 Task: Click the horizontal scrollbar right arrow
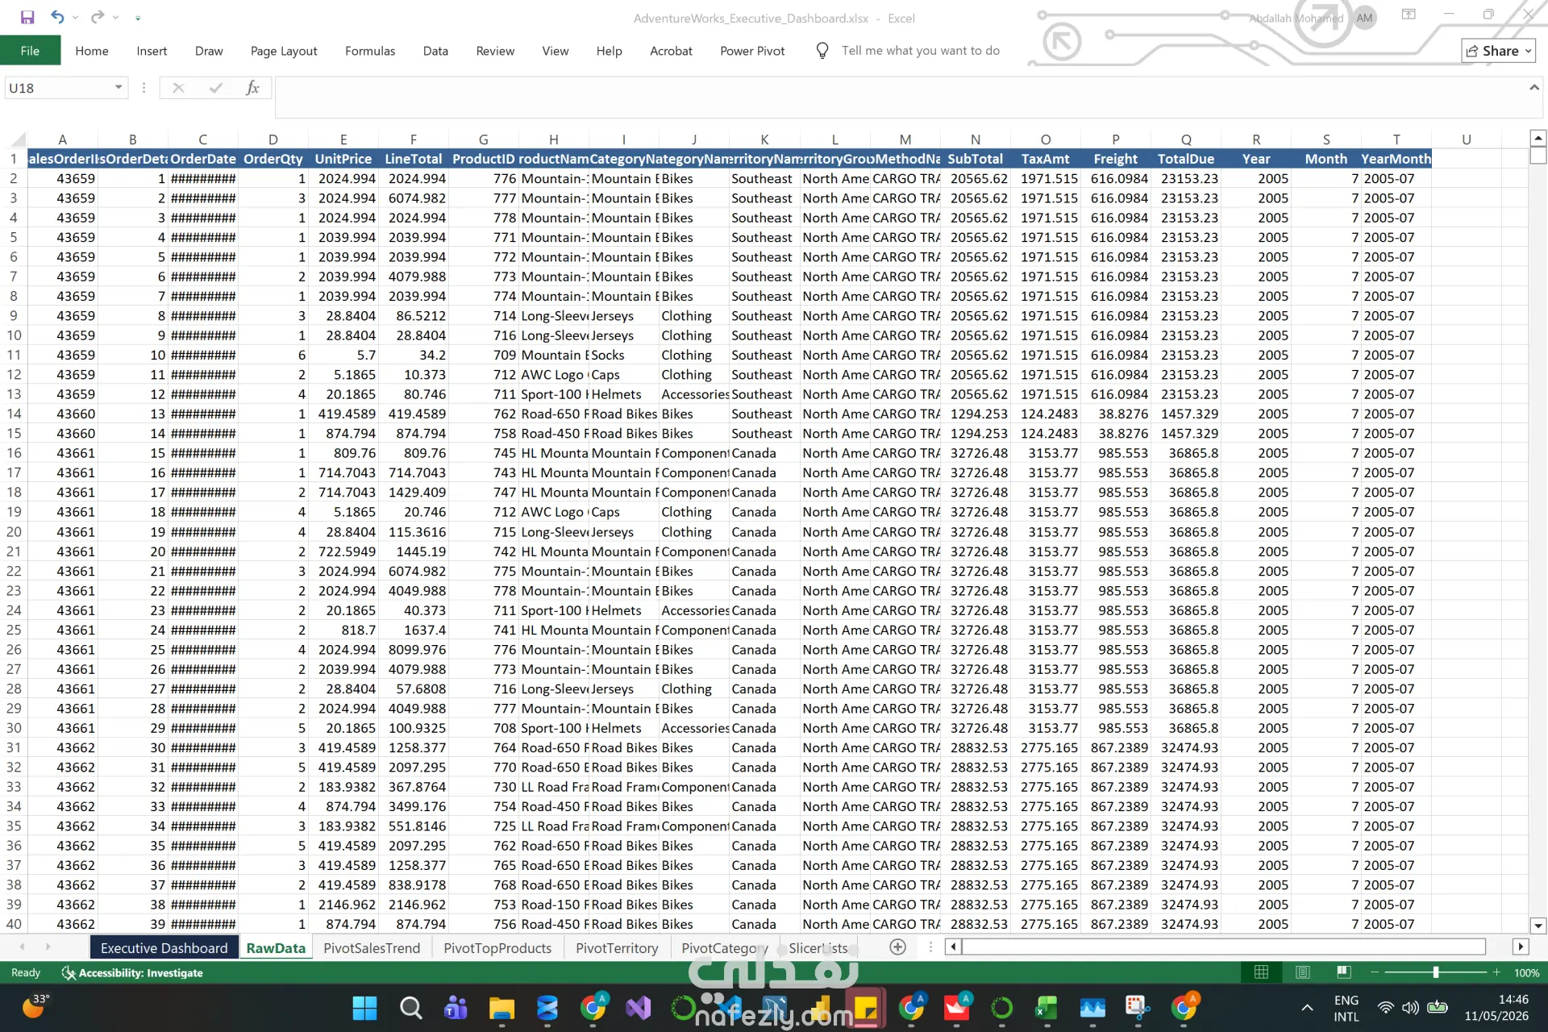pos(1521,947)
